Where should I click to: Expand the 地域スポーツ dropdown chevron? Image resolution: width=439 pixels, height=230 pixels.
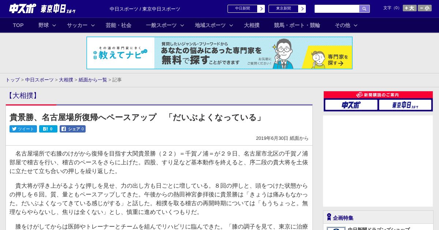click(231, 26)
